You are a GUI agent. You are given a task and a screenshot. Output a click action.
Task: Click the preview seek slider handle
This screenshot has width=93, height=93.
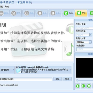[x=77, y=81]
